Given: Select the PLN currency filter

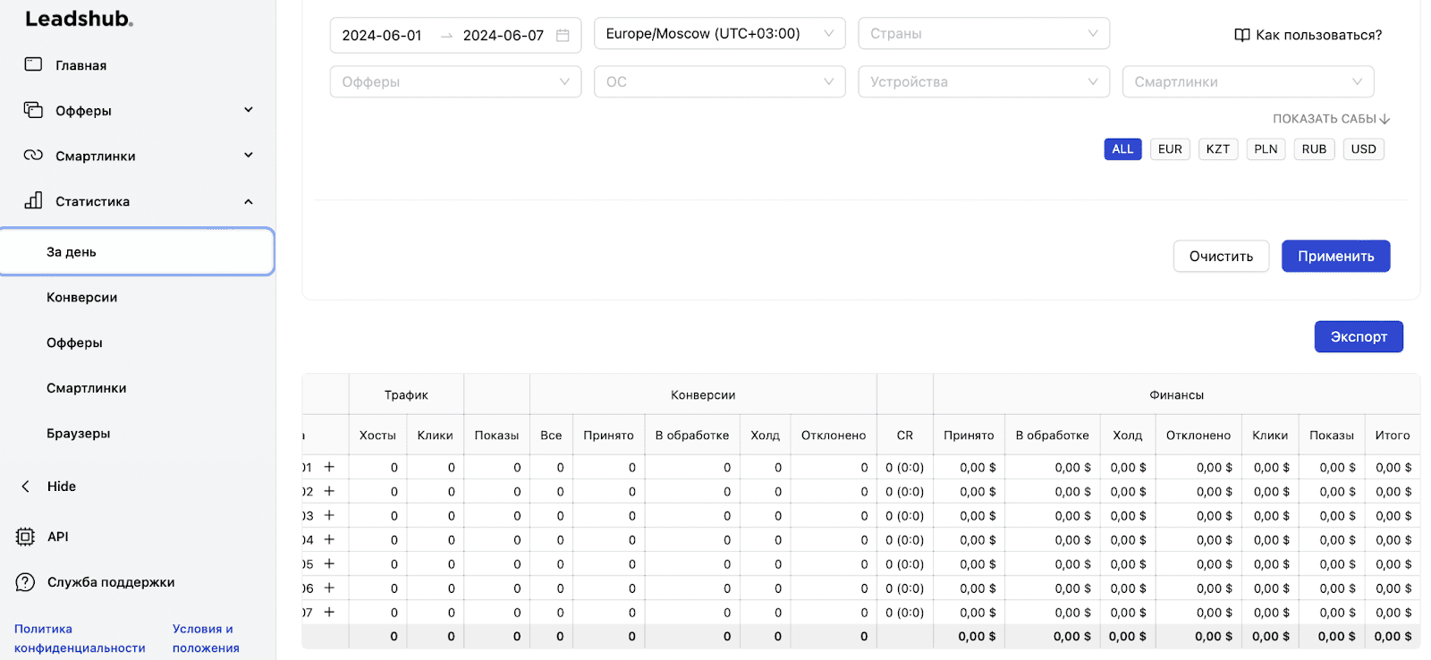Looking at the screenshot, I should pyautogui.click(x=1266, y=149).
